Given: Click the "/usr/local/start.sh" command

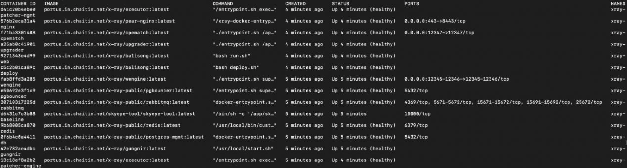Looking at the screenshot, I should coord(243,149).
